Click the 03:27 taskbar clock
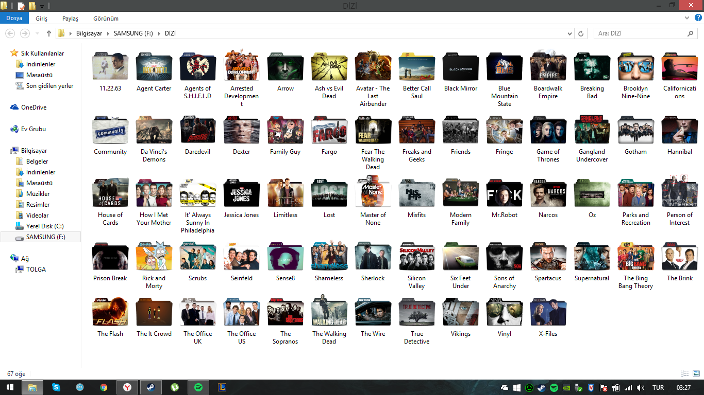 tap(683, 388)
